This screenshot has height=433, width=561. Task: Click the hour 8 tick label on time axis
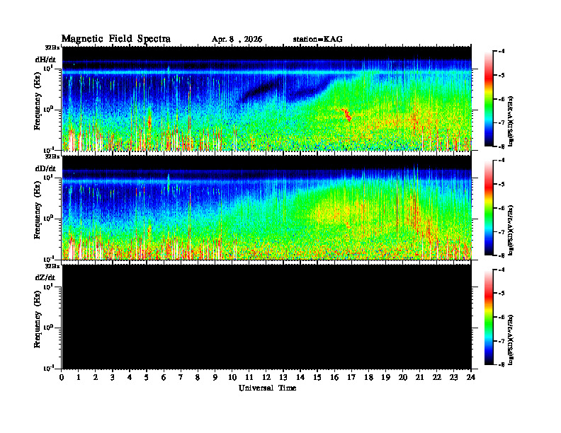(198, 378)
